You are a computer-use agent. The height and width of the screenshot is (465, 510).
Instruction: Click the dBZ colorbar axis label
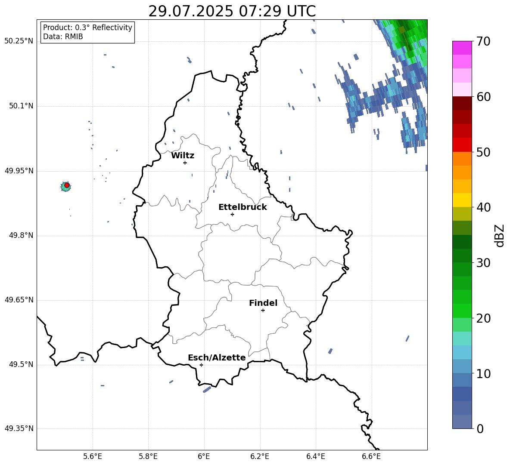499,235
